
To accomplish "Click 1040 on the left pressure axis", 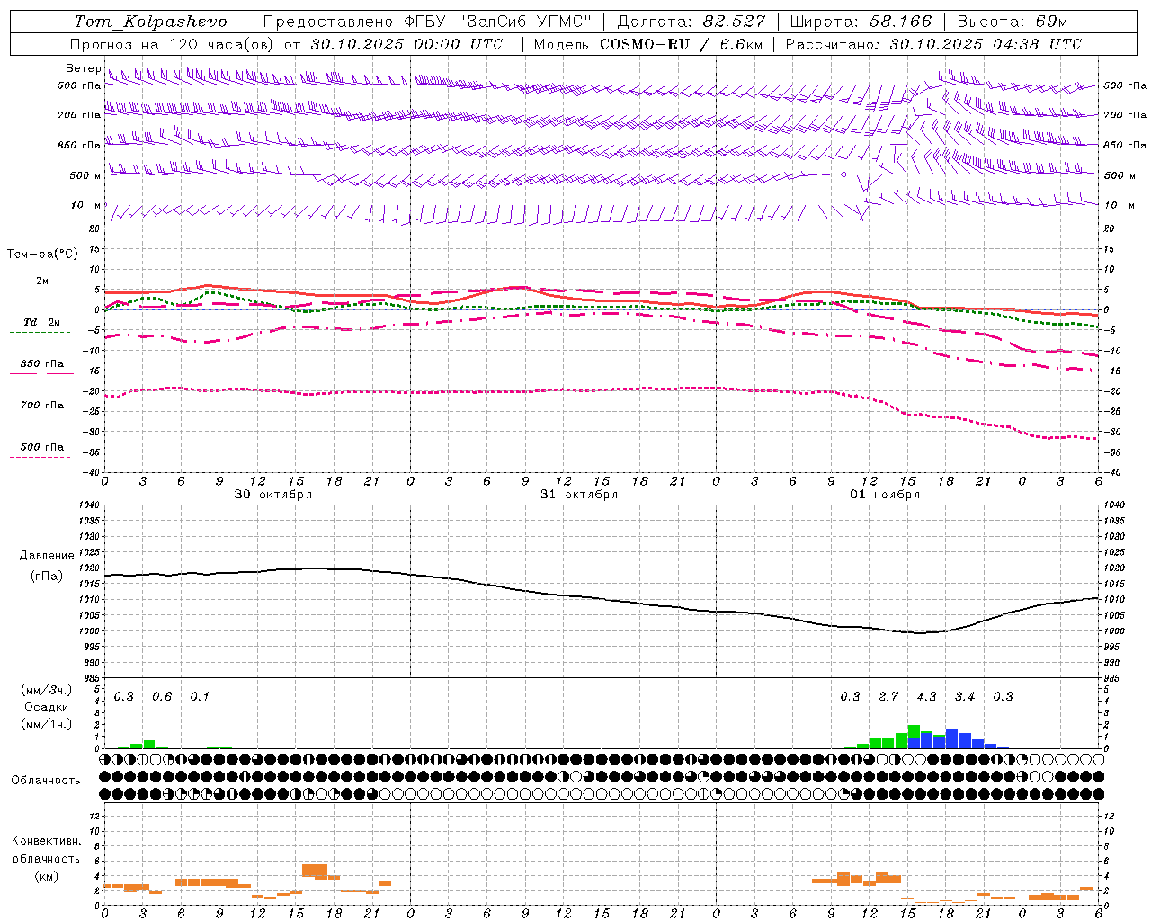I will 90,505.
